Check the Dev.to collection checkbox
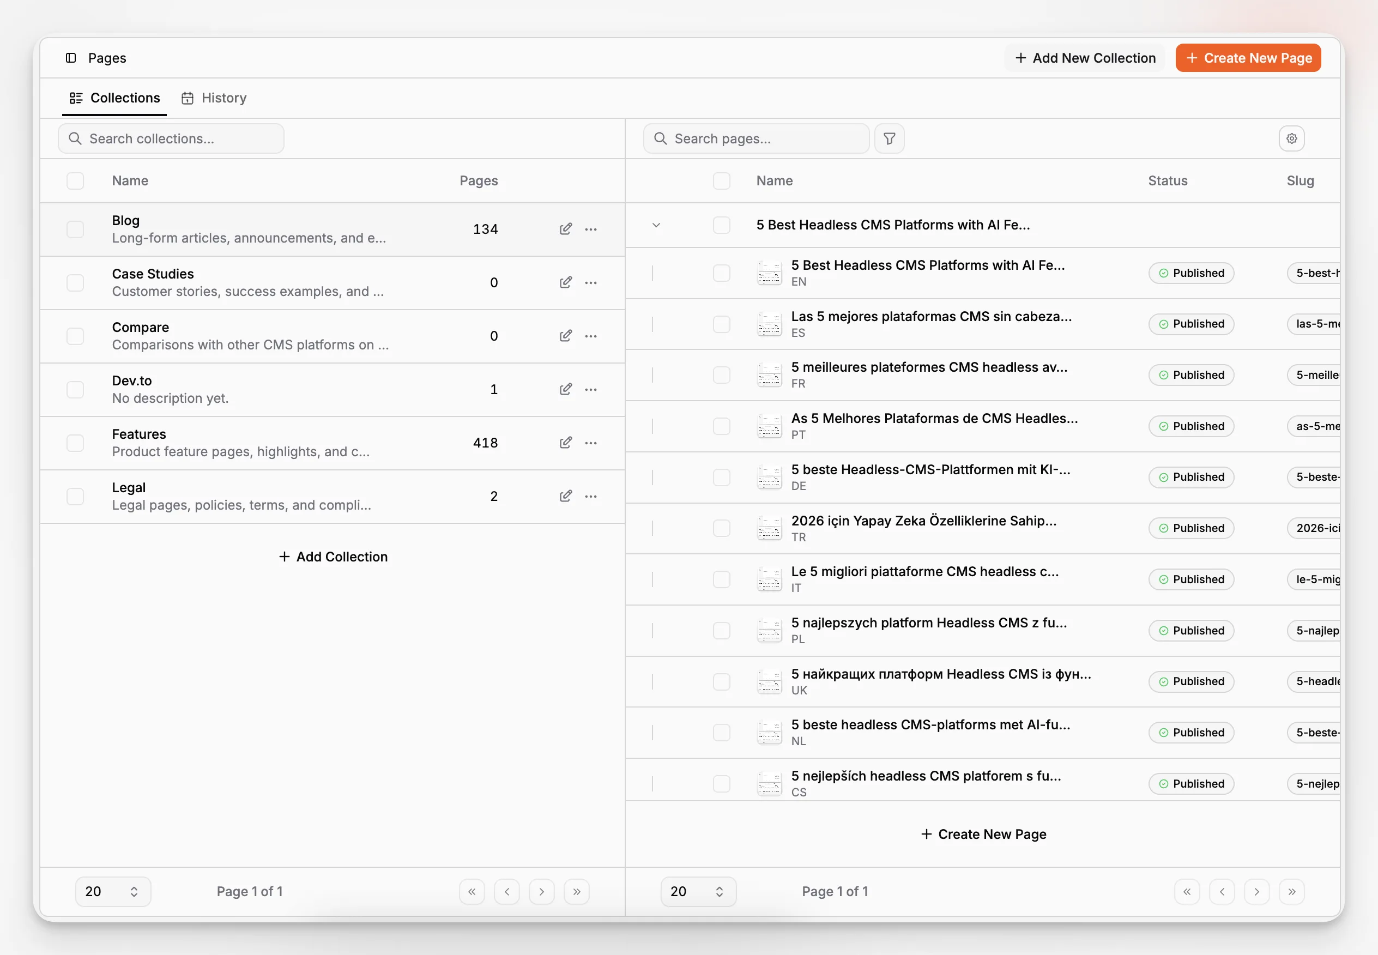Viewport: 1378px width, 955px height. point(75,390)
